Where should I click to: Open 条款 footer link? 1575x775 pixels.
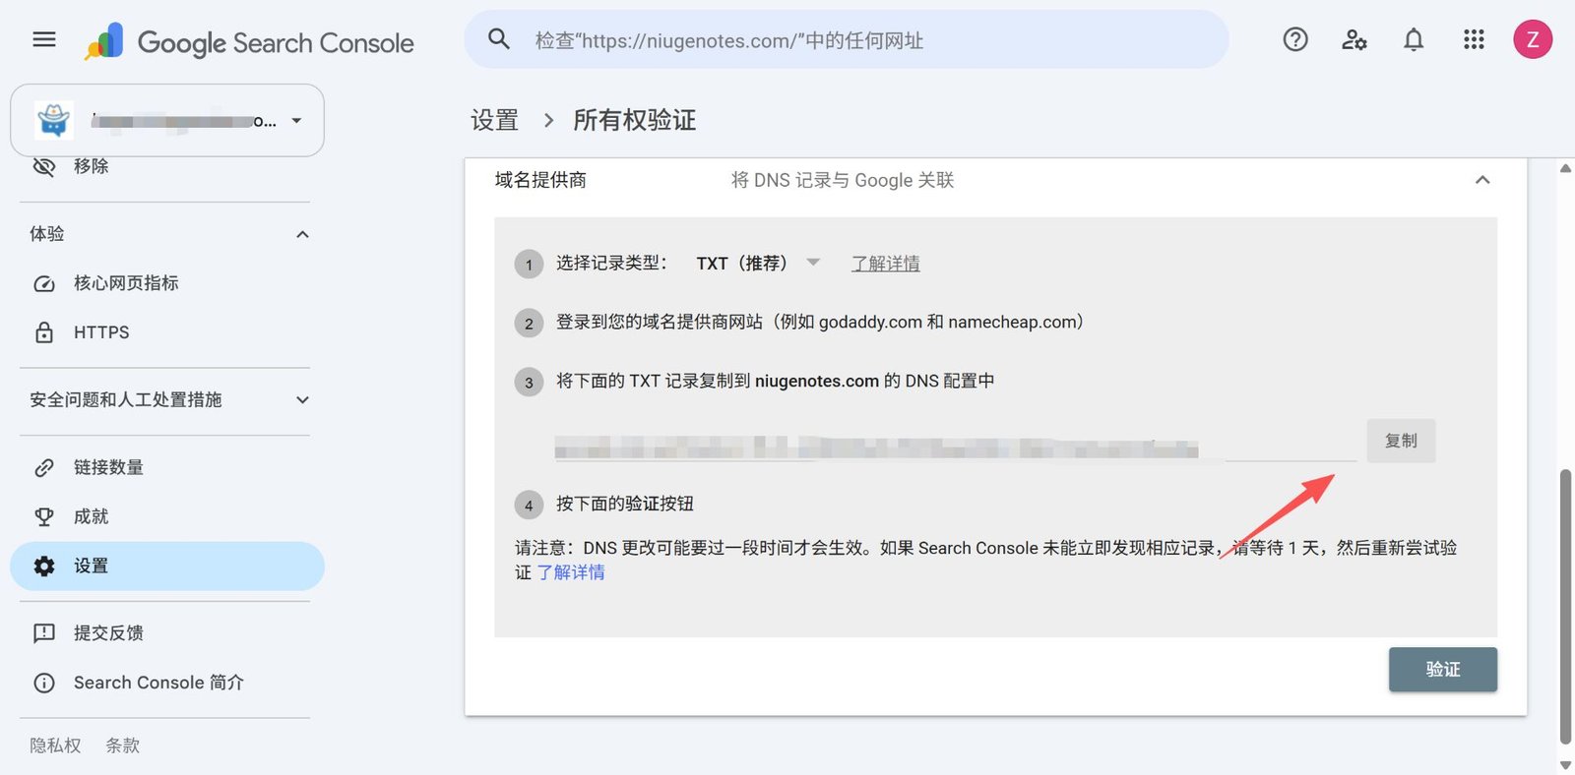point(123,745)
